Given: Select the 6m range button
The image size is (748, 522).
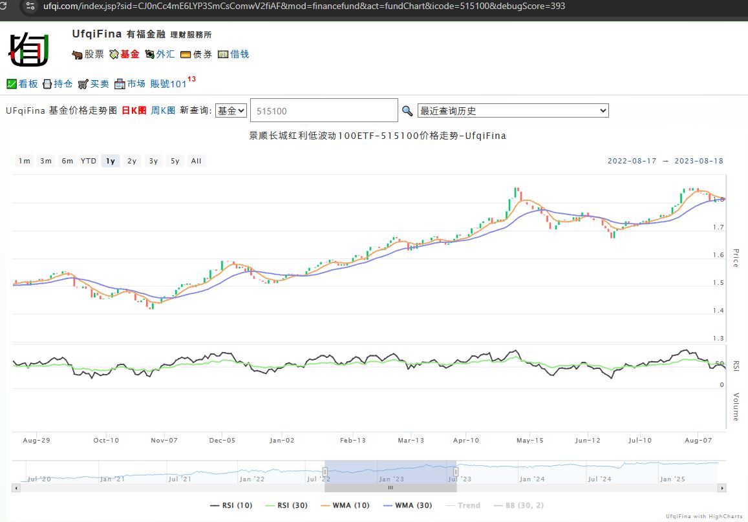Looking at the screenshot, I should pyautogui.click(x=67, y=161).
